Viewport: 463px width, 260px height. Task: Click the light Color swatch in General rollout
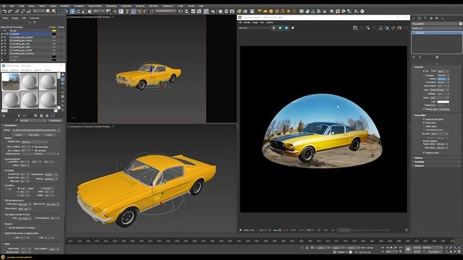coord(443,102)
